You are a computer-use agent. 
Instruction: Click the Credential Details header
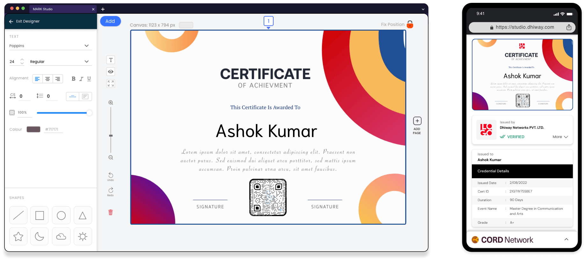click(x=522, y=171)
